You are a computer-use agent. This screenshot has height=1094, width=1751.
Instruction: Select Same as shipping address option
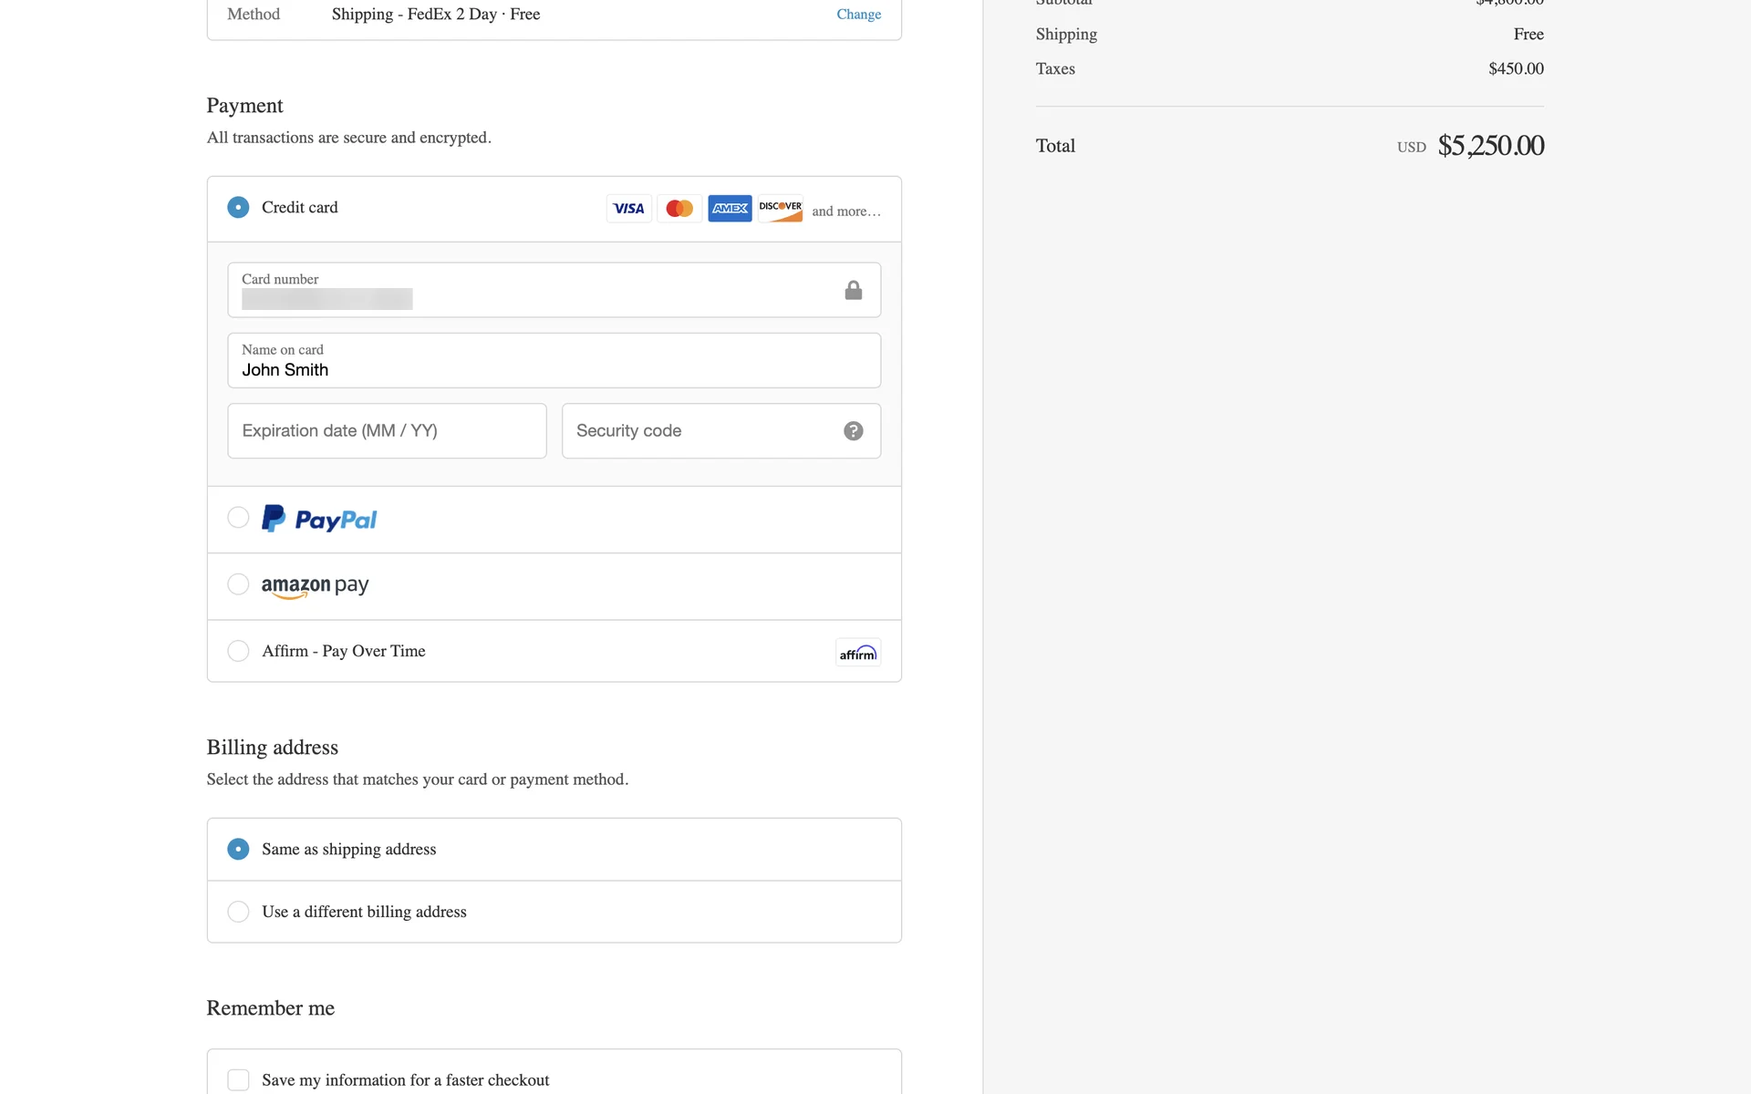point(238,849)
